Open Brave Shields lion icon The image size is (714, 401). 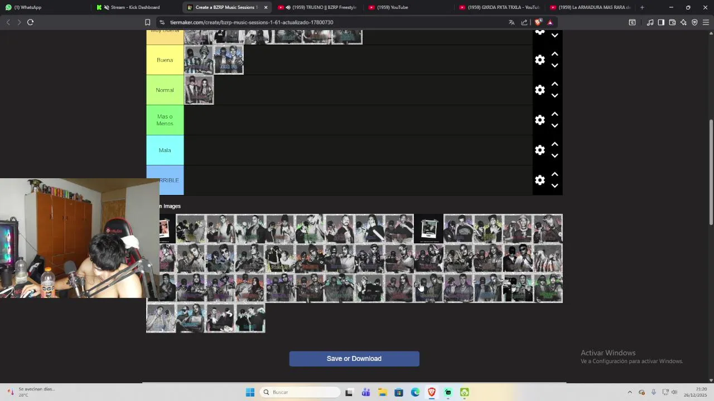click(538, 22)
